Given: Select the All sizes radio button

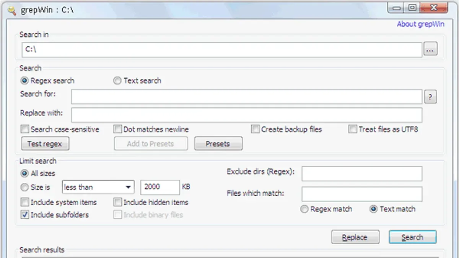Looking at the screenshot, I should 25,174.
